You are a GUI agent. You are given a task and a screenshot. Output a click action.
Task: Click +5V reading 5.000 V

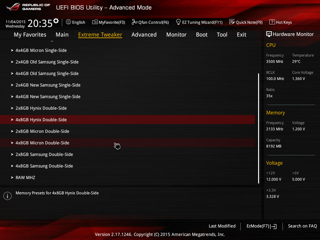coord(298,179)
